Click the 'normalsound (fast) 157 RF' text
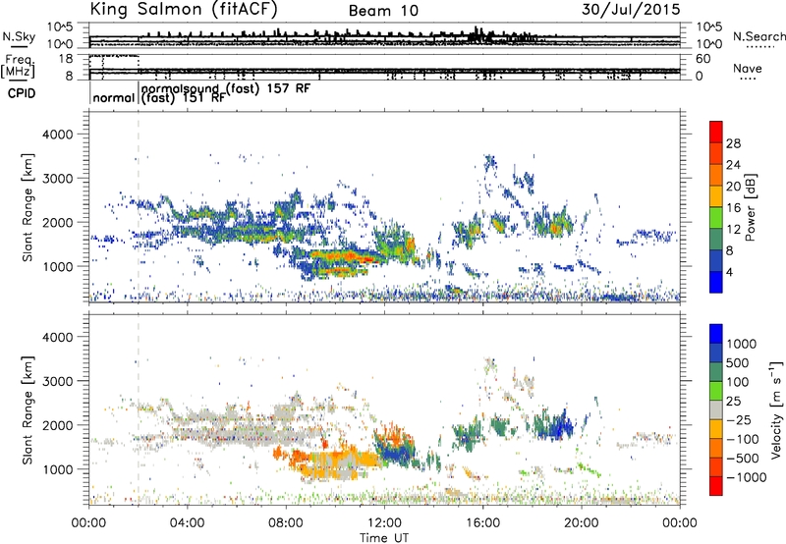This screenshot has width=786, height=544. click(x=226, y=88)
